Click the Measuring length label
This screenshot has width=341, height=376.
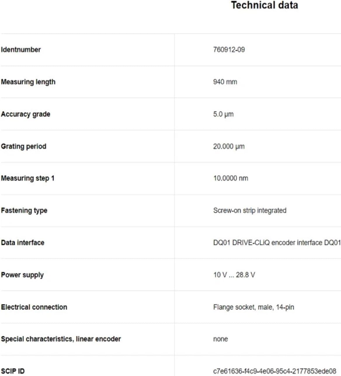pyautogui.click(x=28, y=82)
